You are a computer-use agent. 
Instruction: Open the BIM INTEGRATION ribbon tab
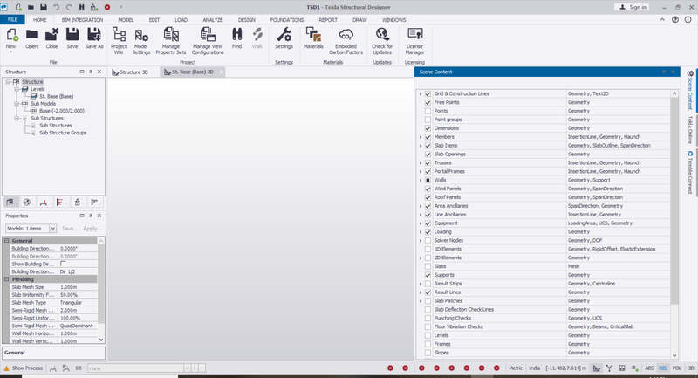82,20
